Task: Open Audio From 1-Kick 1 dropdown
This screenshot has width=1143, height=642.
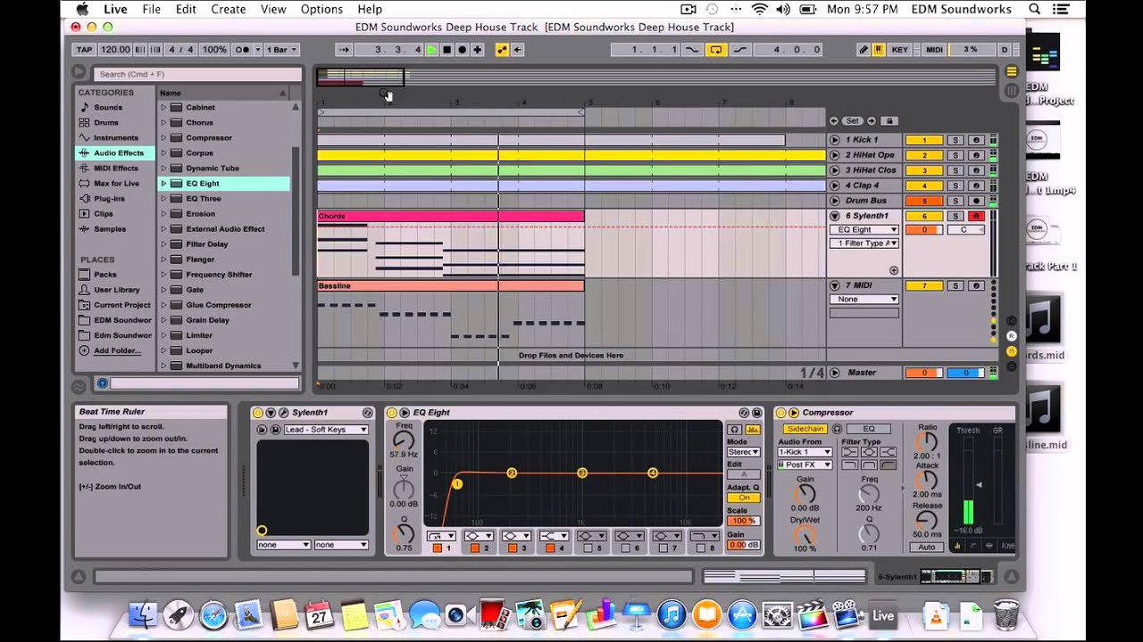Action: [805, 452]
